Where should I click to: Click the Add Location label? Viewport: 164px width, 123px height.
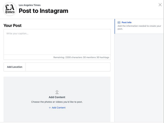click(15, 67)
